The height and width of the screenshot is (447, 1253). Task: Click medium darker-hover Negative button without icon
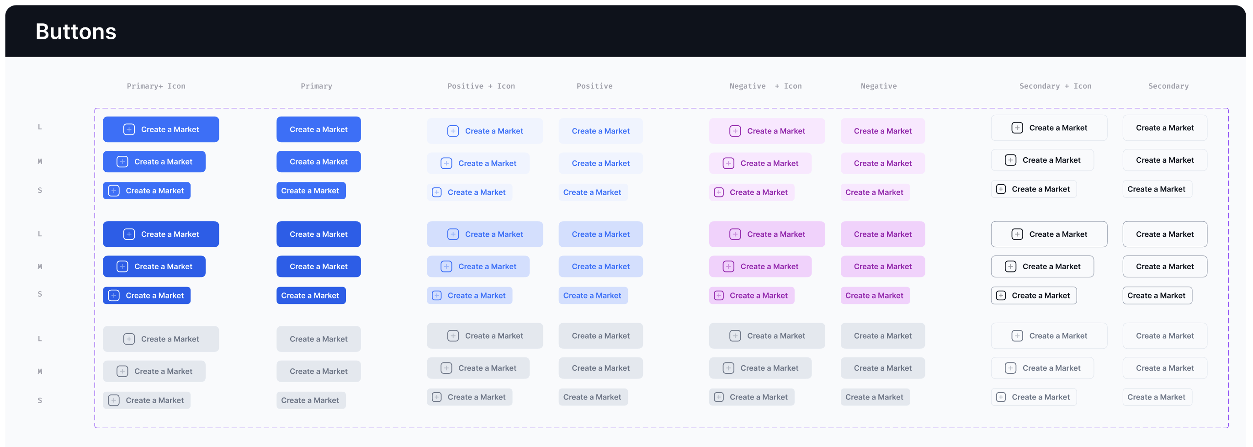tap(883, 266)
